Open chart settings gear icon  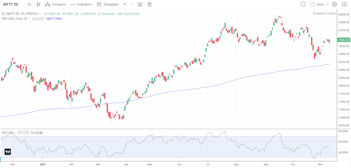tap(335, 4)
